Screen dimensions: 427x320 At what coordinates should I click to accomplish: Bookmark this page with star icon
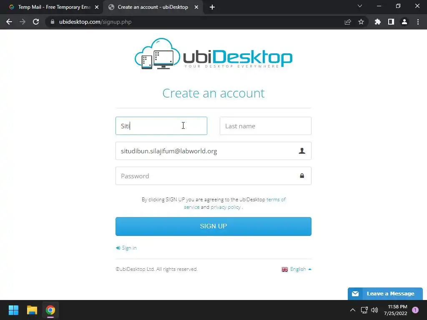[361, 22]
